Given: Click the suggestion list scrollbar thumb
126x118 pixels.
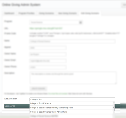Looking at the screenshot, I should [x=114, y=107].
